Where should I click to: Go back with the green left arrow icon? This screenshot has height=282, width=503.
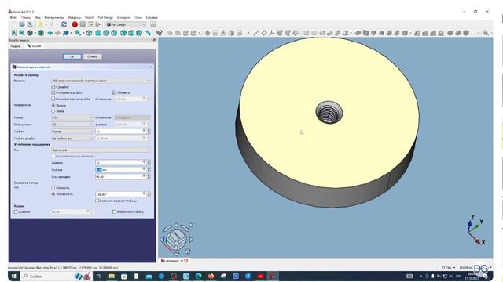pyautogui.click(x=50, y=33)
